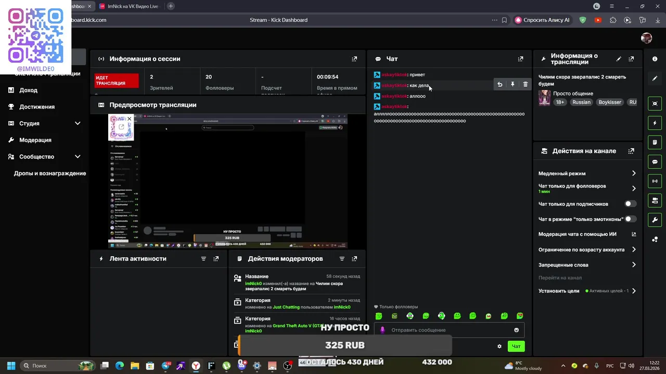The image size is (666, 374).
Task: Click the purple microphone icon in chat input
Action: click(382, 330)
